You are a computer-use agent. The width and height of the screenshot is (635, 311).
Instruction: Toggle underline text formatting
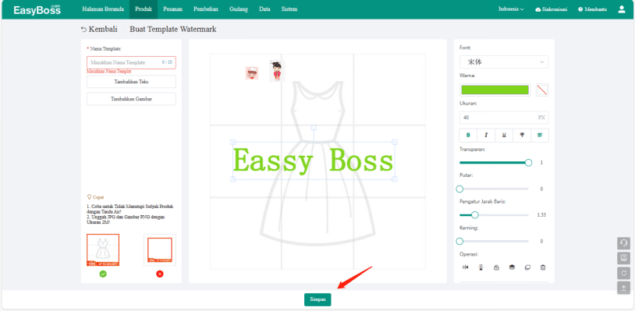tap(504, 136)
